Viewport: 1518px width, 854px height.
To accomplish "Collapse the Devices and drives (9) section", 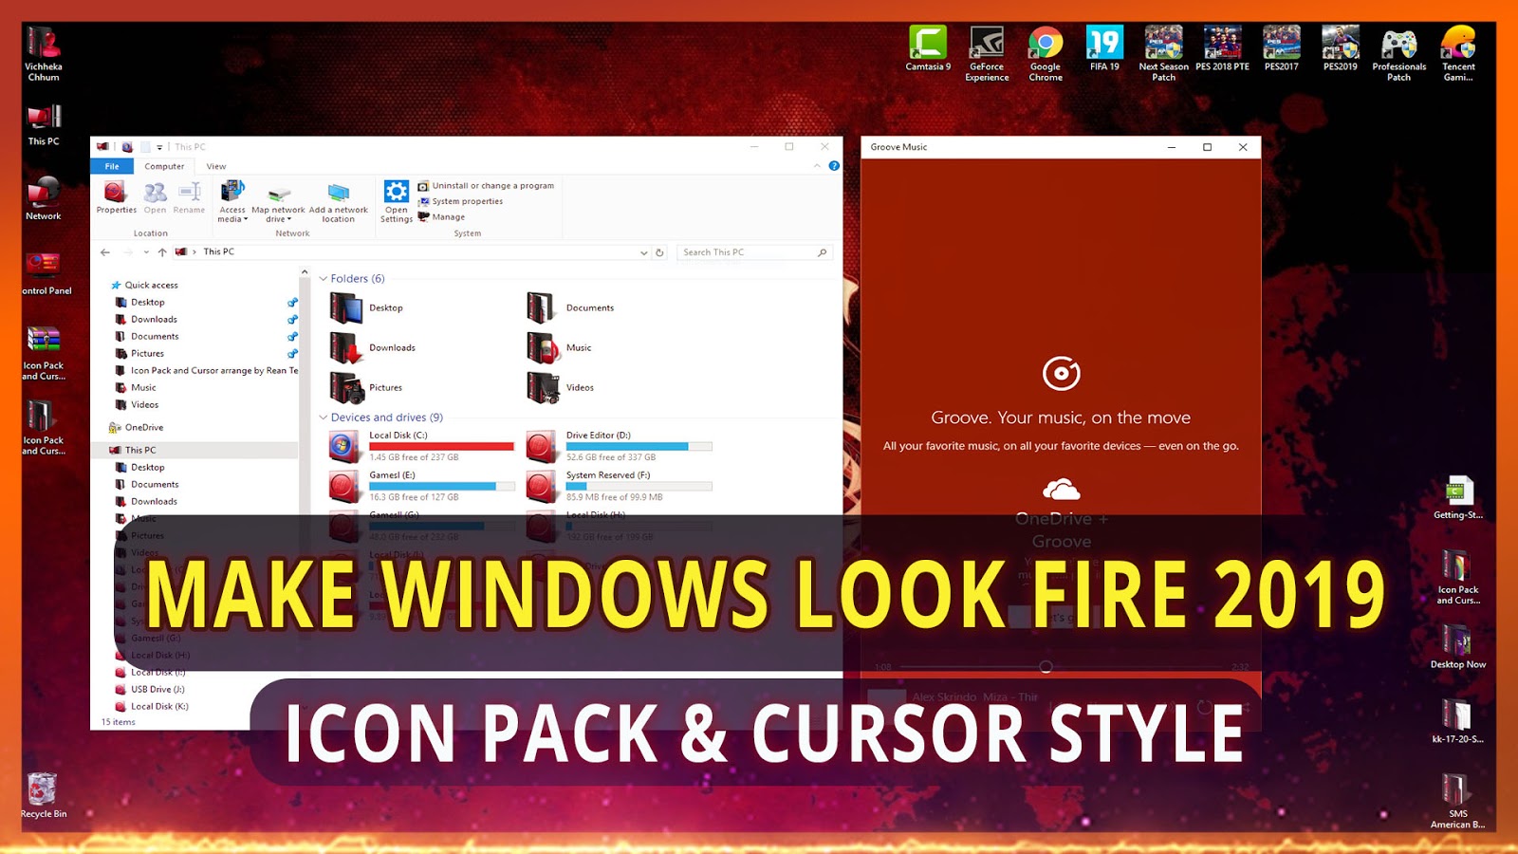I will [323, 418].
